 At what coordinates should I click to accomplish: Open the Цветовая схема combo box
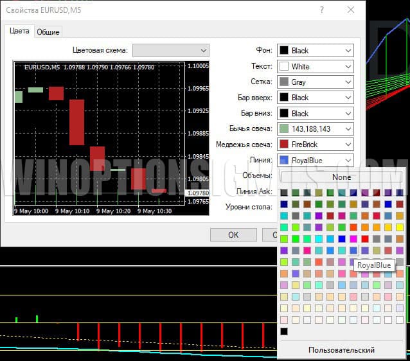[x=170, y=50]
